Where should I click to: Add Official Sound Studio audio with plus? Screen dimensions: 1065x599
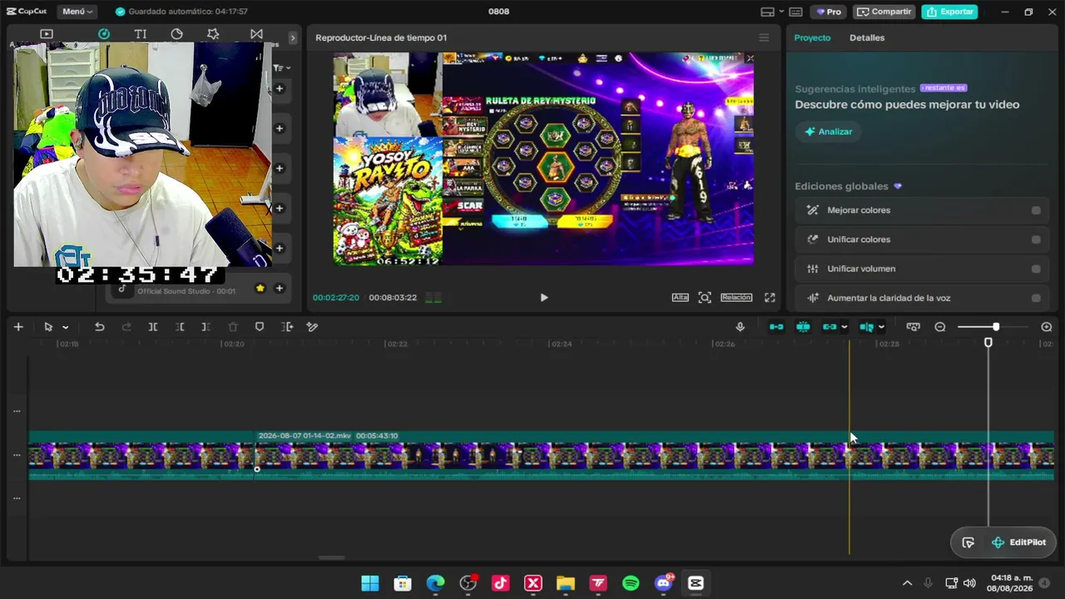[280, 288]
